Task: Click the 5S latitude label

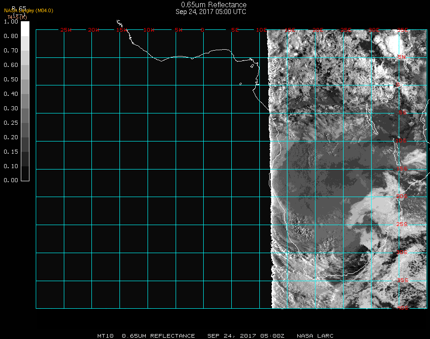Action: [402, 113]
